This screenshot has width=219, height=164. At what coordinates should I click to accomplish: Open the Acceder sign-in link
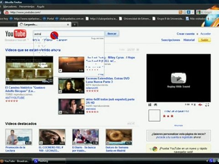pyautogui.click(x=205, y=34)
